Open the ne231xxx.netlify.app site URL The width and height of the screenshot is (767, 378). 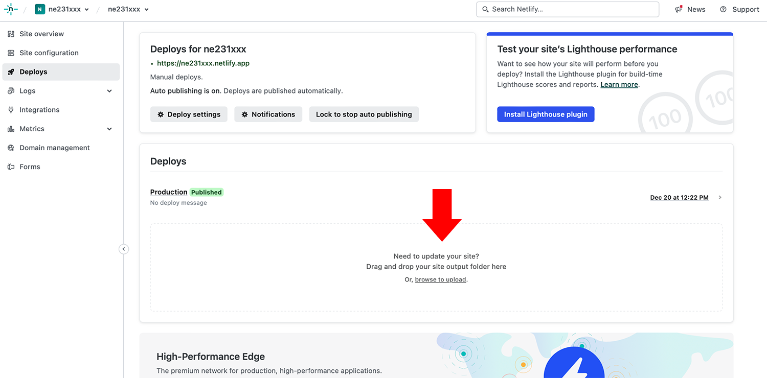coord(203,63)
